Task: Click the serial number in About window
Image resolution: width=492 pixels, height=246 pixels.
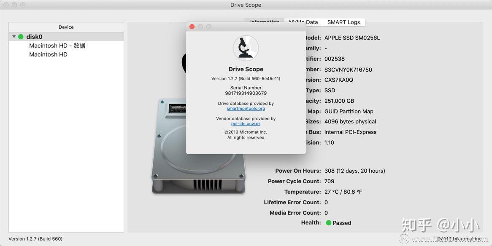Action: tap(246, 93)
